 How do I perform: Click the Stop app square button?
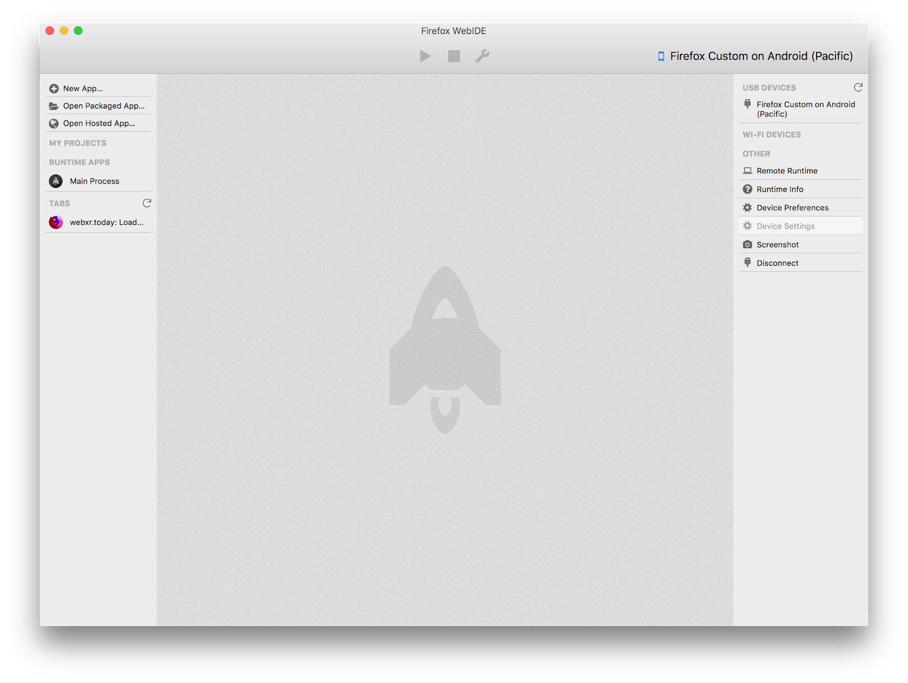pyautogui.click(x=454, y=56)
